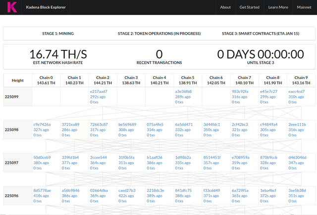Go to the Get Started page
The width and height of the screenshot is (317, 215).
pyautogui.click(x=249, y=7)
